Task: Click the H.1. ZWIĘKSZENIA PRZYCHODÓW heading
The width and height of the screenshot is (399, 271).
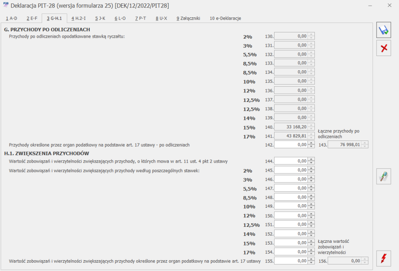Action: point(46,153)
